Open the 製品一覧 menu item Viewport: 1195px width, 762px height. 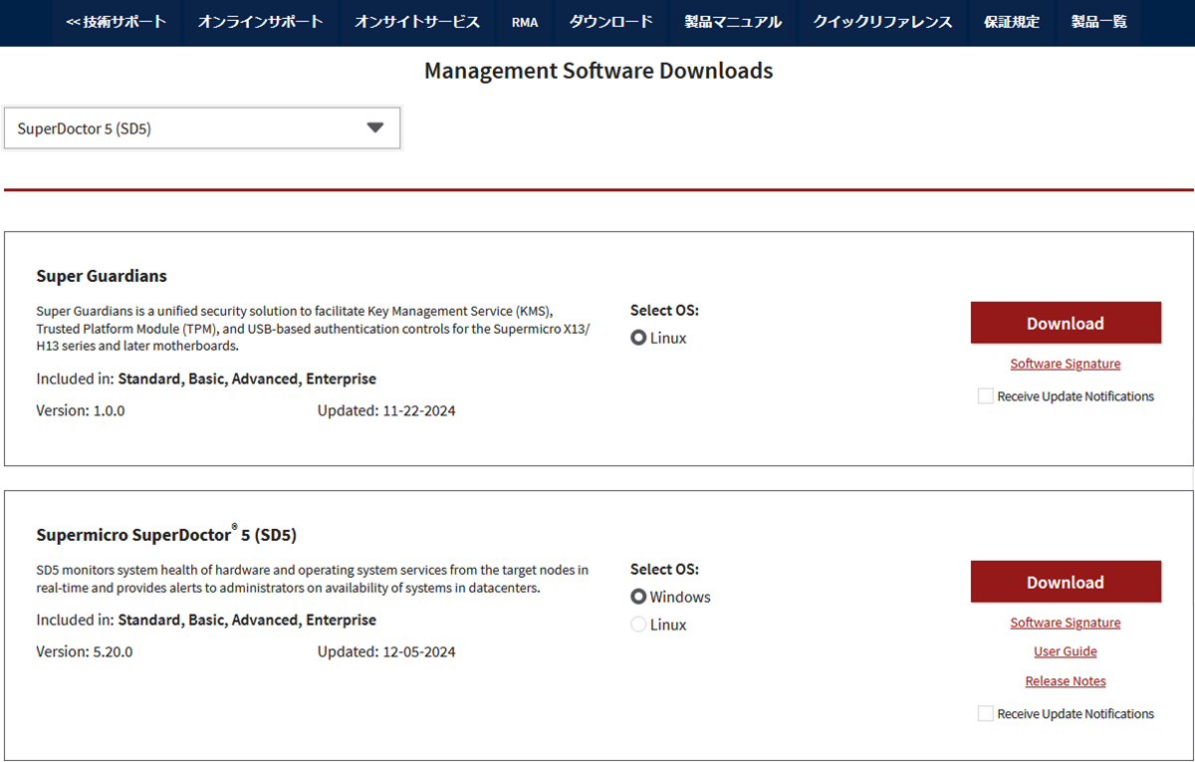(x=1099, y=22)
